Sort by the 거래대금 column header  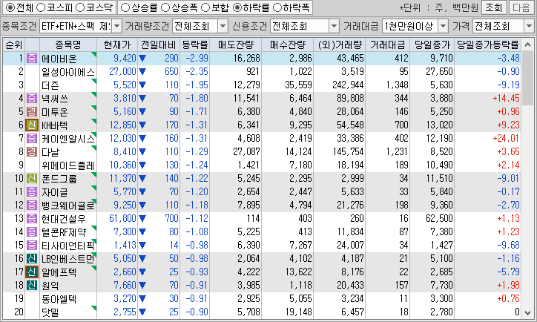click(x=388, y=45)
